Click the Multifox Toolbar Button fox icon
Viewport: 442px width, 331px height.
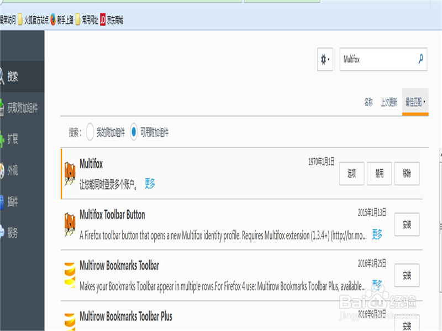(70, 225)
